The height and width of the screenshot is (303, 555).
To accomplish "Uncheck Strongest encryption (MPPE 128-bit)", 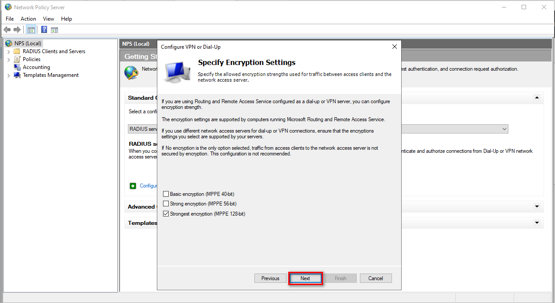I will click(x=166, y=214).
